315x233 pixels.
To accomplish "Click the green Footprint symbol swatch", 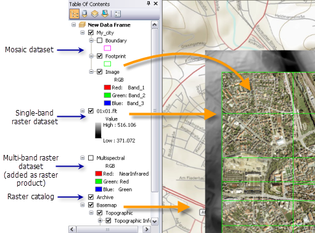I will pyautogui.click(x=107, y=64).
